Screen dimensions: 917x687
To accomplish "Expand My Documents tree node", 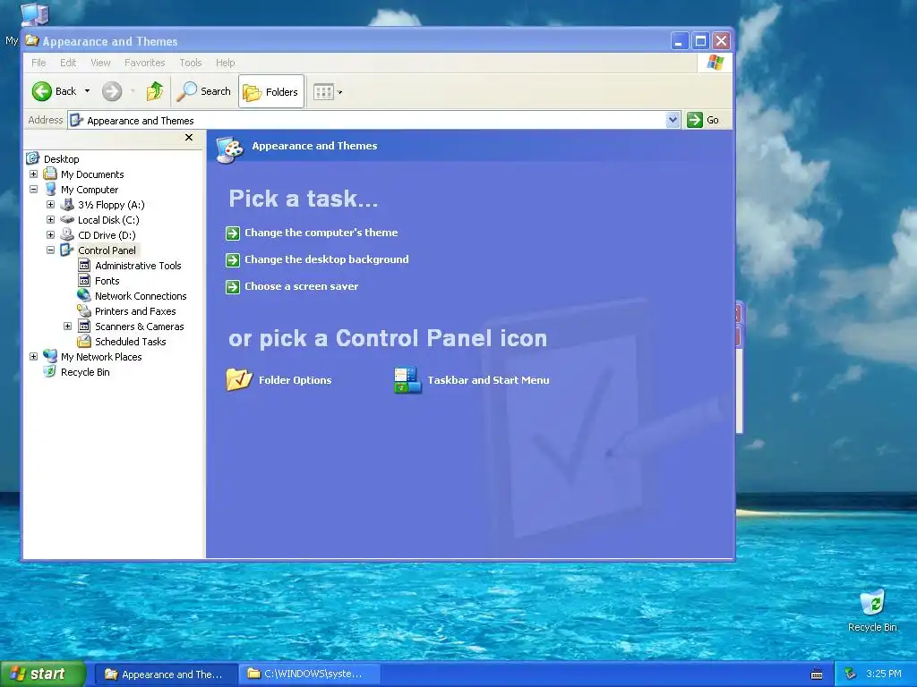I will click(33, 174).
